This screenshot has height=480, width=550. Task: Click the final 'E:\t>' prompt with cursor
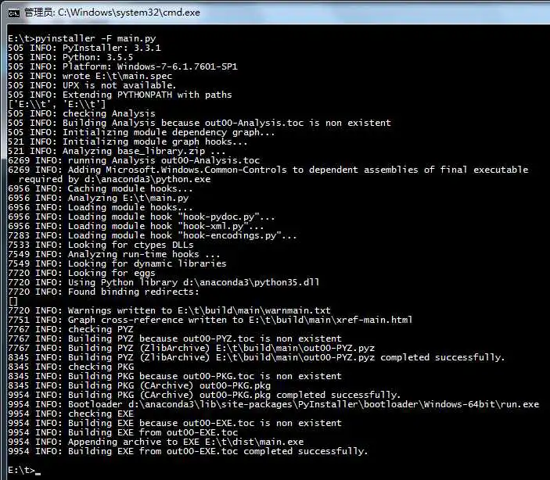point(23,471)
